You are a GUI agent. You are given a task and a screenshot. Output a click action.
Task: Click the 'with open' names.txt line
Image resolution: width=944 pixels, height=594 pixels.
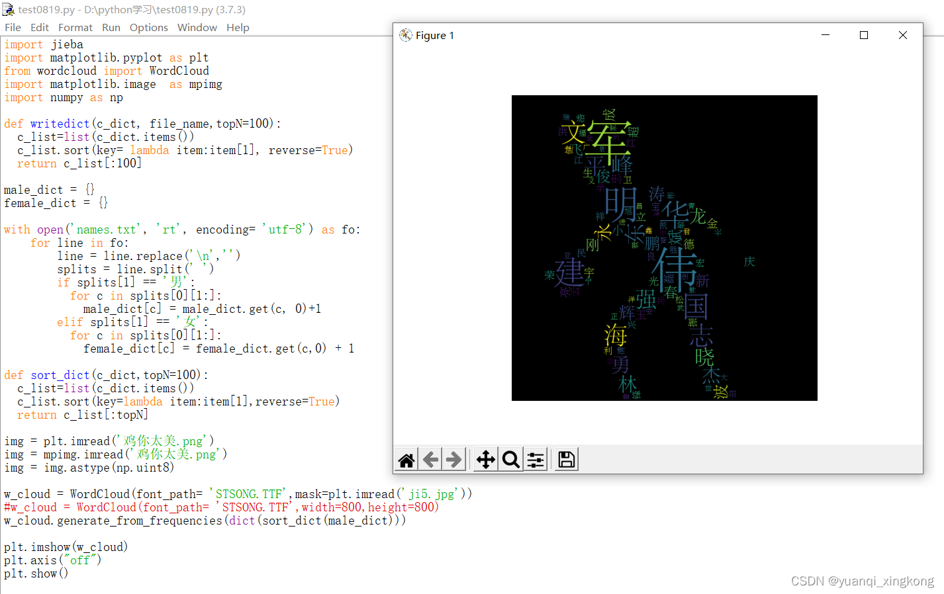coord(182,230)
